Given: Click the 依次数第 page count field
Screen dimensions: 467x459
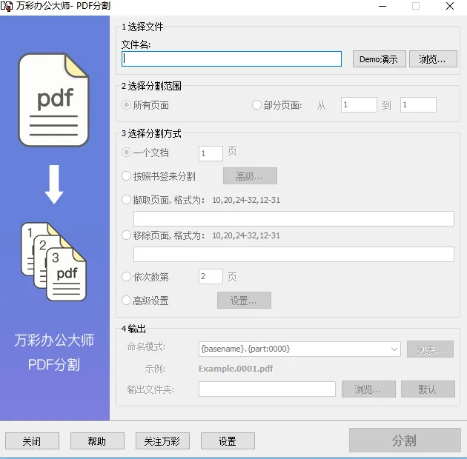Looking at the screenshot, I should point(211,276).
